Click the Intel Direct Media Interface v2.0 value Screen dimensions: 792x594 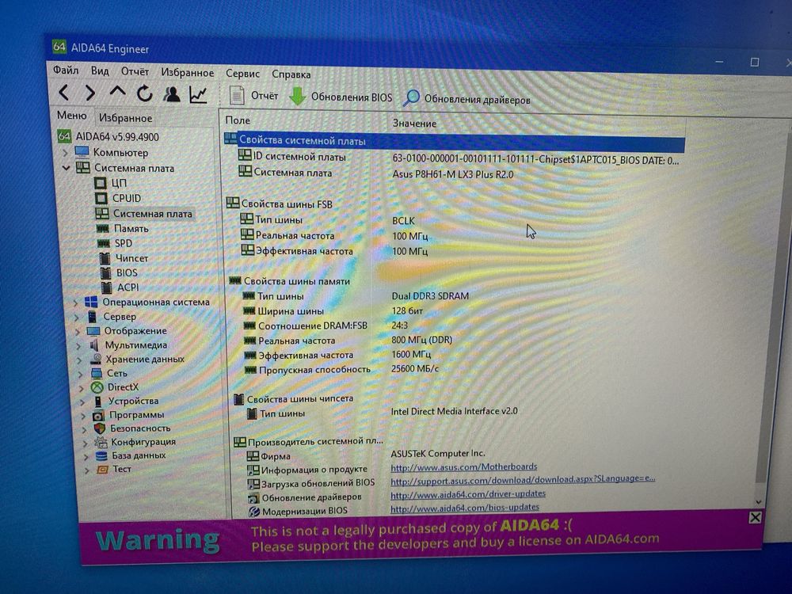[454, 411]
